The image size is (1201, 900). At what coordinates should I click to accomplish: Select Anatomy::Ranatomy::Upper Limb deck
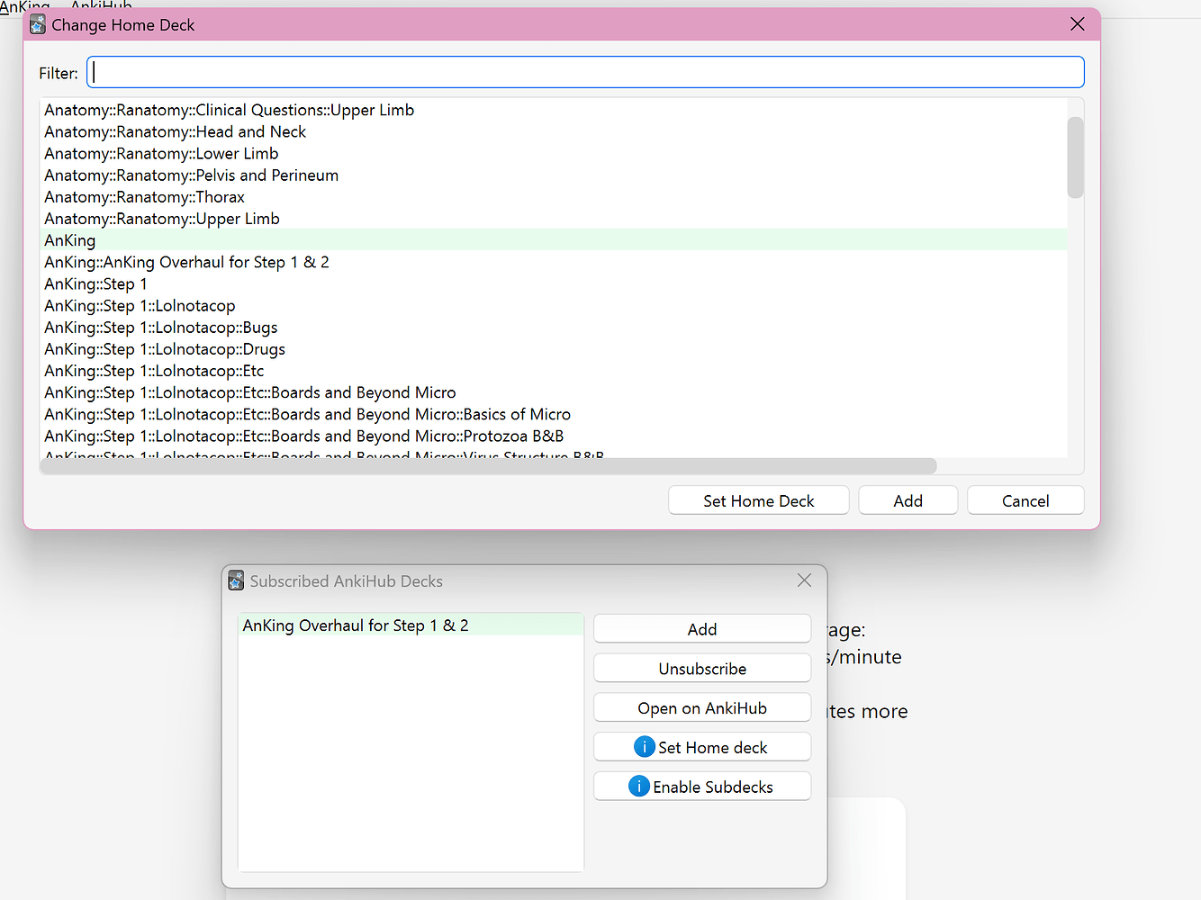[554, 218]
